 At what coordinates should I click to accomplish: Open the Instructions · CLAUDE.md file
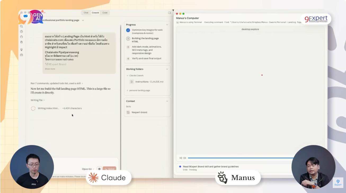[149, 82]
